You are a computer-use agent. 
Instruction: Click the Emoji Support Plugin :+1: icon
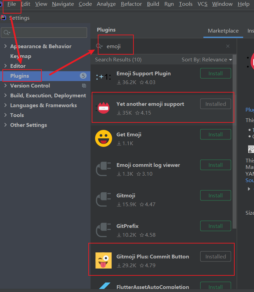(x=104, y=77)
